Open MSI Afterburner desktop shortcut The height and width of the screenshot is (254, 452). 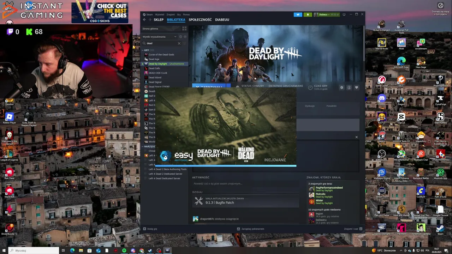(x=401, y=155)
